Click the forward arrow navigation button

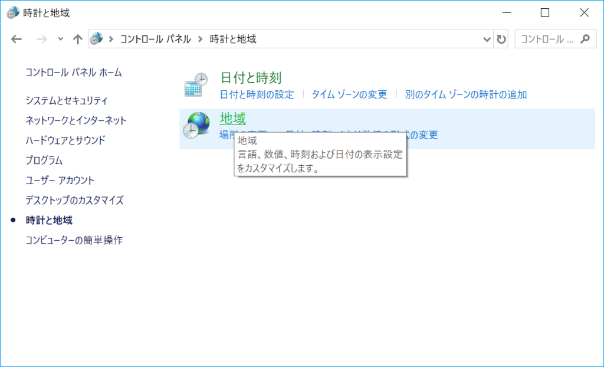pyautogui.click(x=42, y=39)
